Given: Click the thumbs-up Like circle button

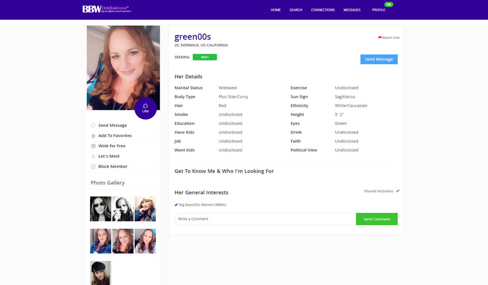Looking at the screenshot, I should (145, 108).
